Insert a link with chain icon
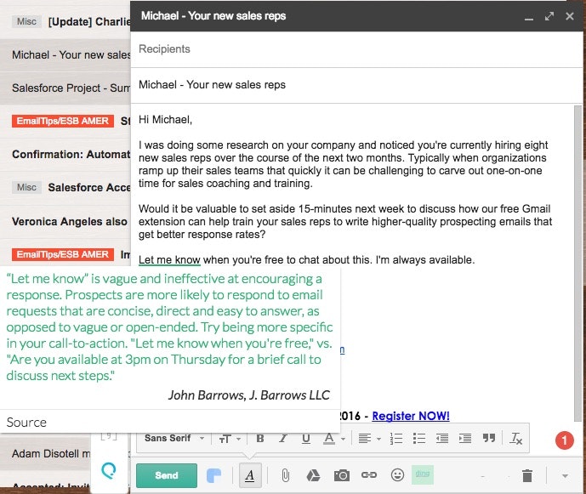The height and width of the screenshot is (494, 586). (x=369, y=475)
